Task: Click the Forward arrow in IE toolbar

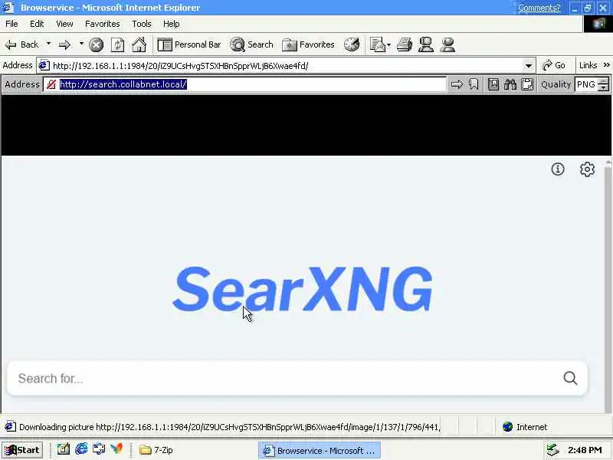Action: [x=64, y=44]
